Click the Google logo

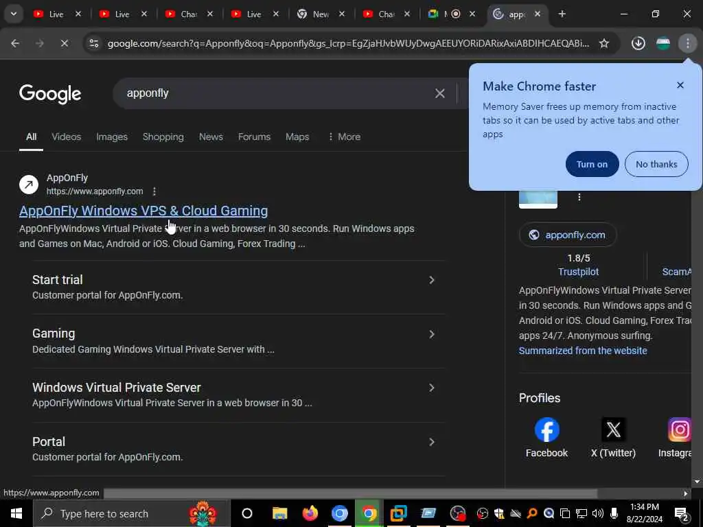(50, 93)
